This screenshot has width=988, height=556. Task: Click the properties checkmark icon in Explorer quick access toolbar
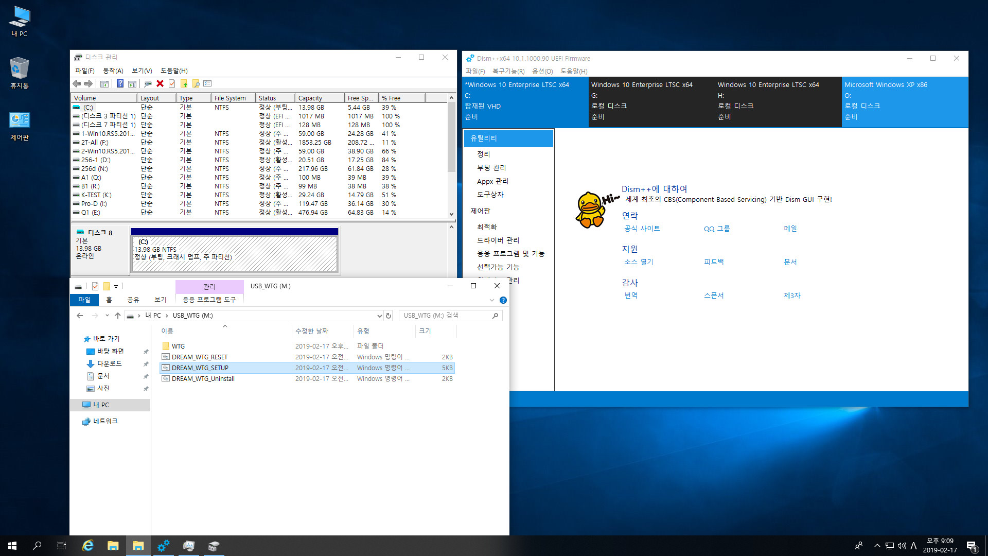point(95,286)
